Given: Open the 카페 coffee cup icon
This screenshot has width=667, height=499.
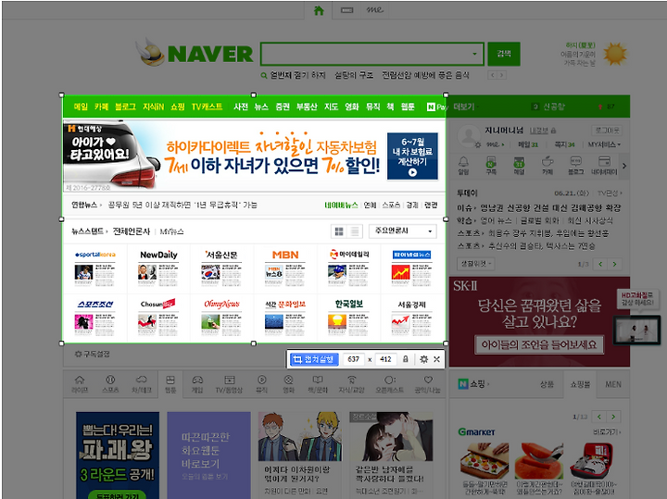Looking at the screenshot, I should coord(547,166).
